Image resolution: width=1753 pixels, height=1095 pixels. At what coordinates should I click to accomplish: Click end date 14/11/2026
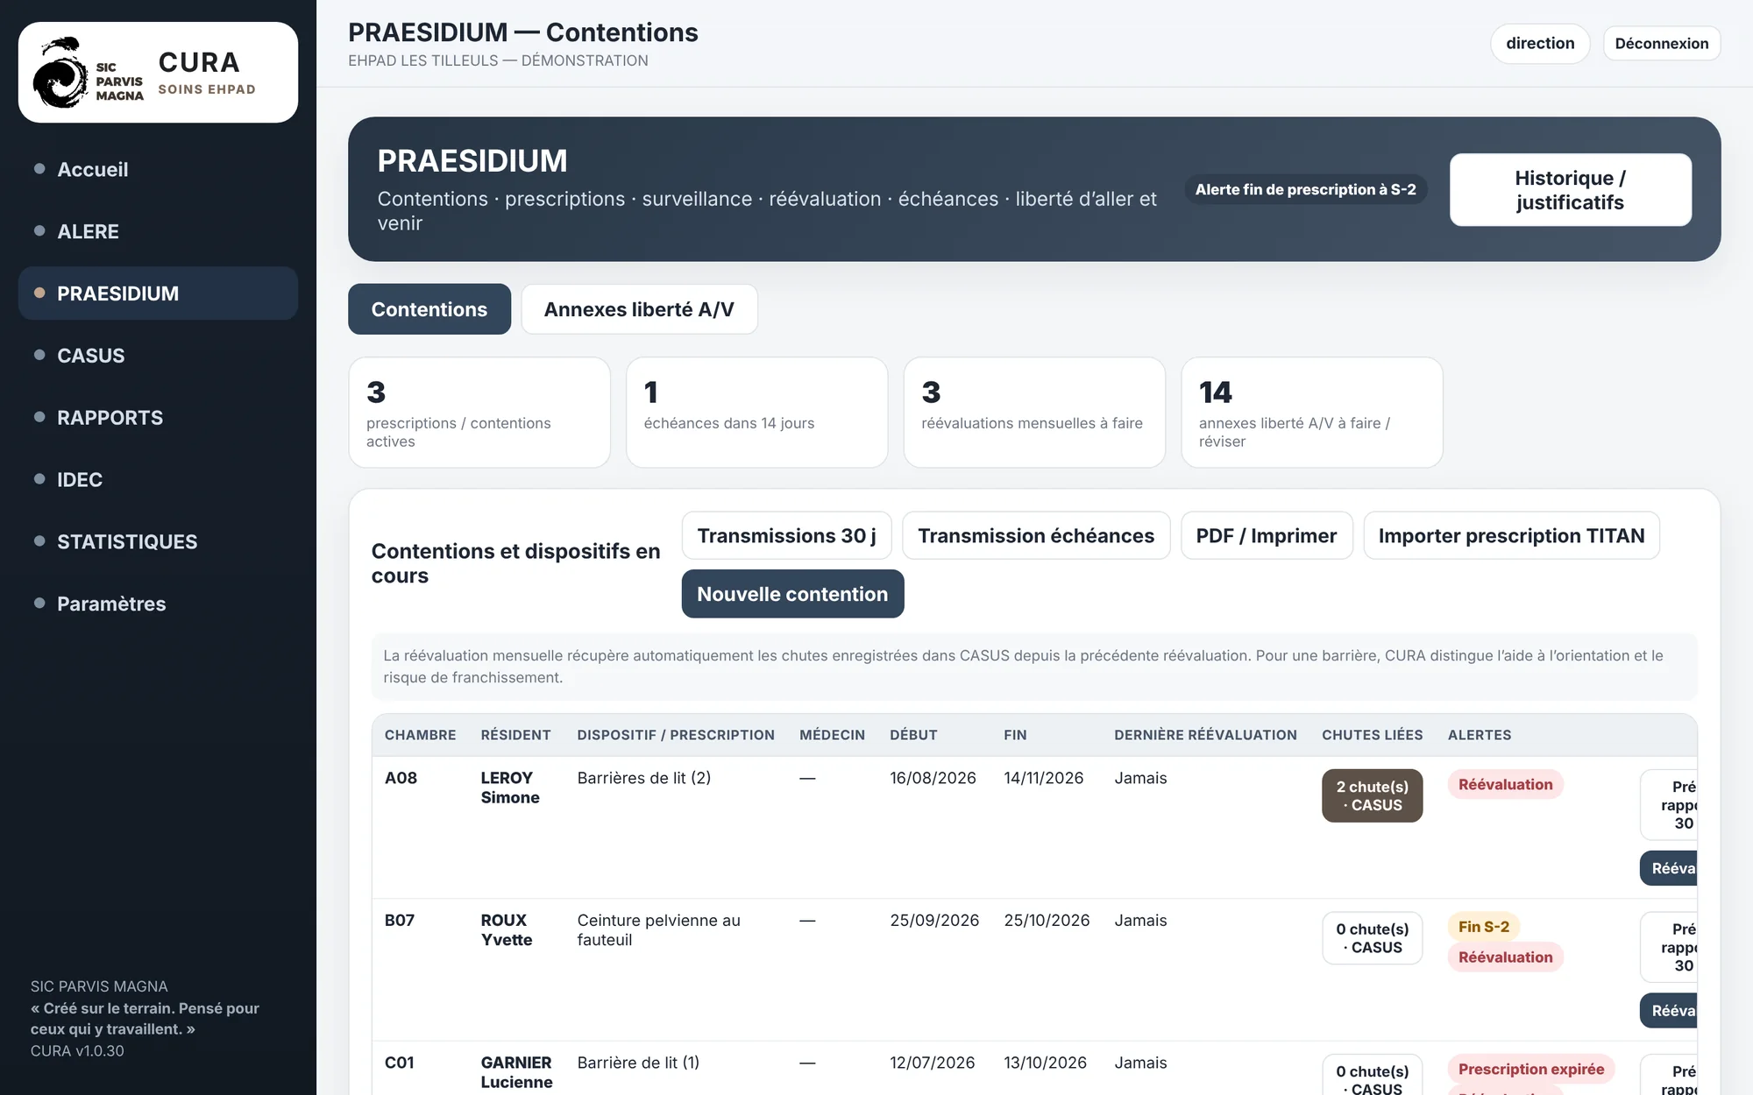coord(1043,778)
